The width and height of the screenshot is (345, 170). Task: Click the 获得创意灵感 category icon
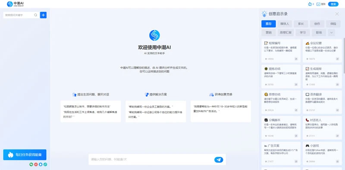click(211, 94)
